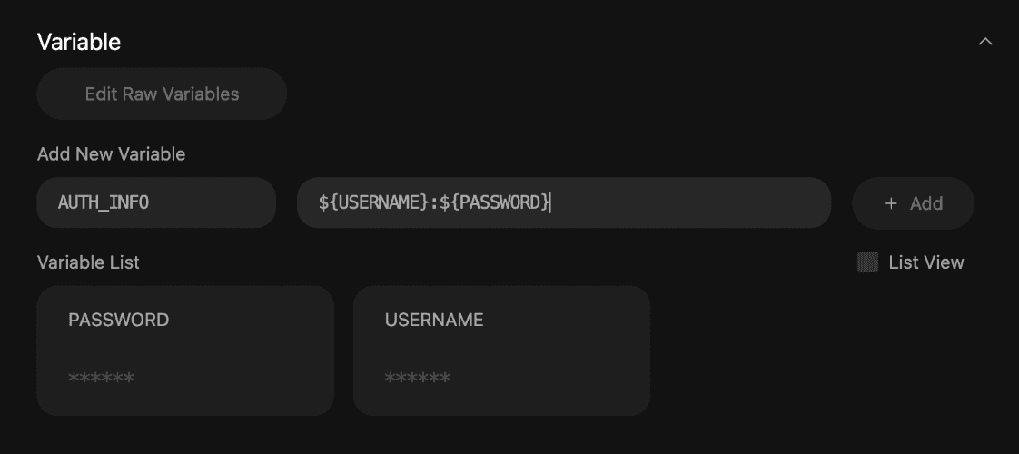The image size is (1019, 454).
Task: Toggle the List View checkbox
Action: pyautogui.click(x=867, y=262)
